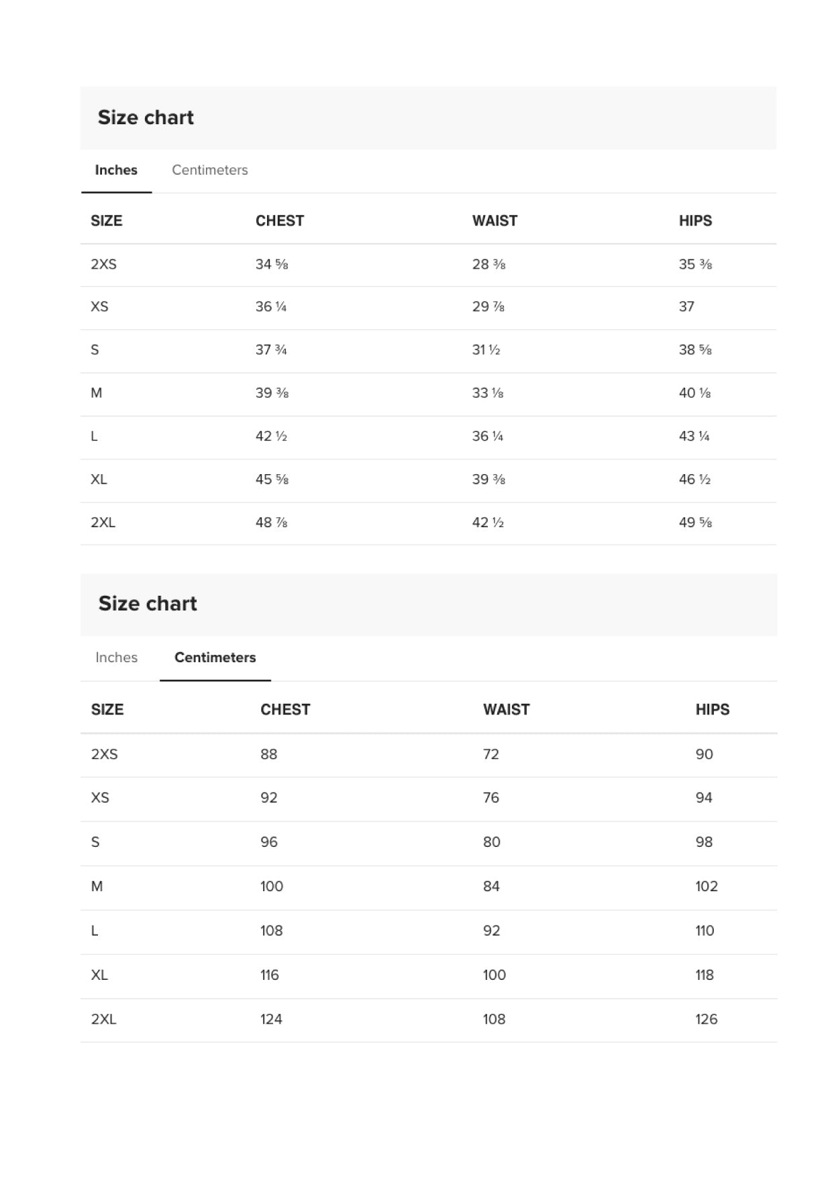The image size is (832, 1178).
Task: Click the SIZE column header in top chart
Action: pos(107,220)
